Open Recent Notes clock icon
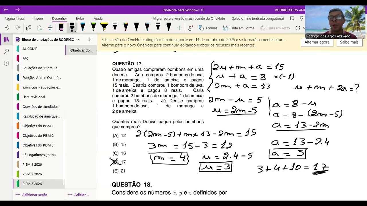Screen dimensions: 367x206 click(6, 63)
